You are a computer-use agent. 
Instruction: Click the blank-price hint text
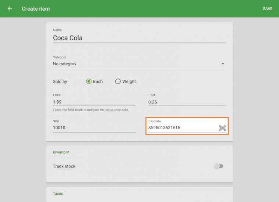[x=90, y=110]
